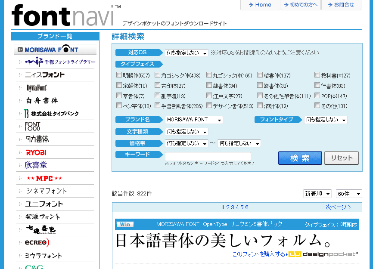Enable the デザイン書体(513) checkbox
The height and width of the screenshot is (269, 373).
(x=209, y=105)
